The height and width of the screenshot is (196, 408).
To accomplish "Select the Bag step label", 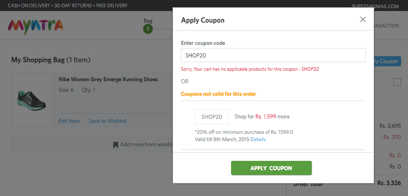I will pos(148,21).
